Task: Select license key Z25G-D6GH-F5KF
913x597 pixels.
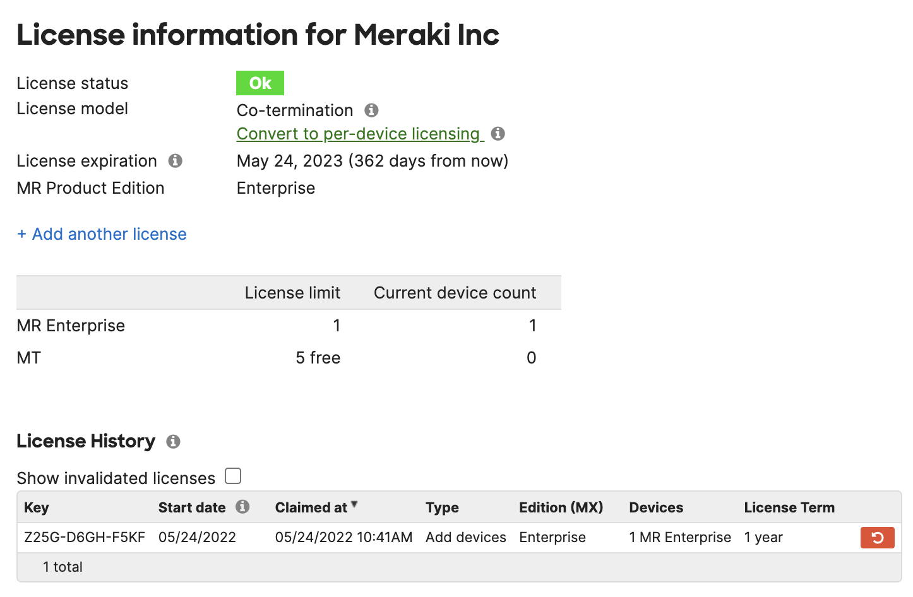Action: (85, 538)
